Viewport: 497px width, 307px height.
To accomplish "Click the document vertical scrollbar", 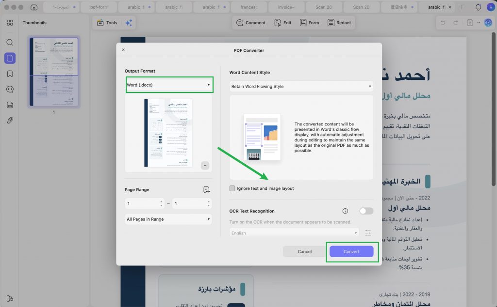I will pos(493,109).
